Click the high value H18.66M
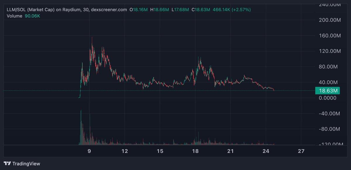 pos(160,10)
